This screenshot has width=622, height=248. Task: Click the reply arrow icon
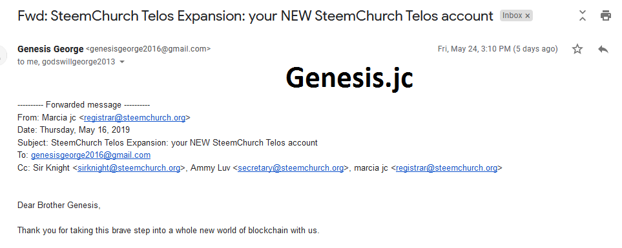click(603, 49)
